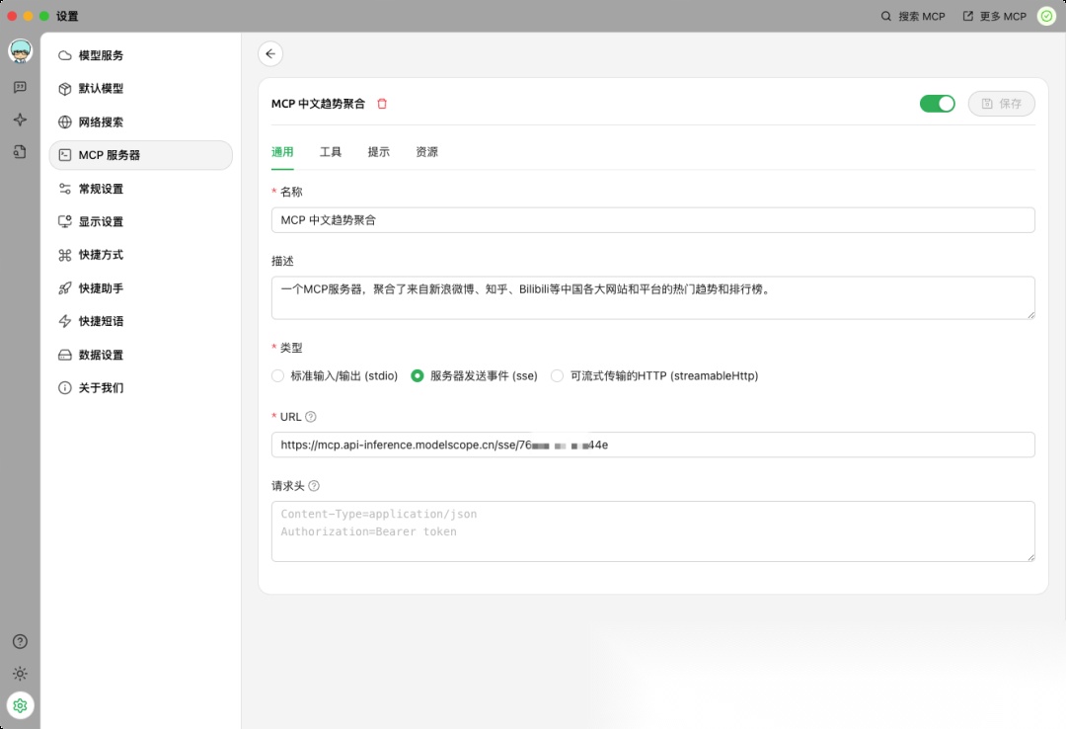Switch to the 工具 tab
This screenshot has height=729, width=1066.
(x=331, y=152)
